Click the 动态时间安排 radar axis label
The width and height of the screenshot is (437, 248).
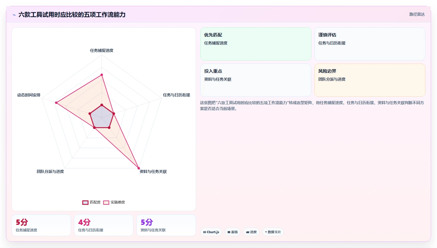pyautogui.click(x=29, y=95)
